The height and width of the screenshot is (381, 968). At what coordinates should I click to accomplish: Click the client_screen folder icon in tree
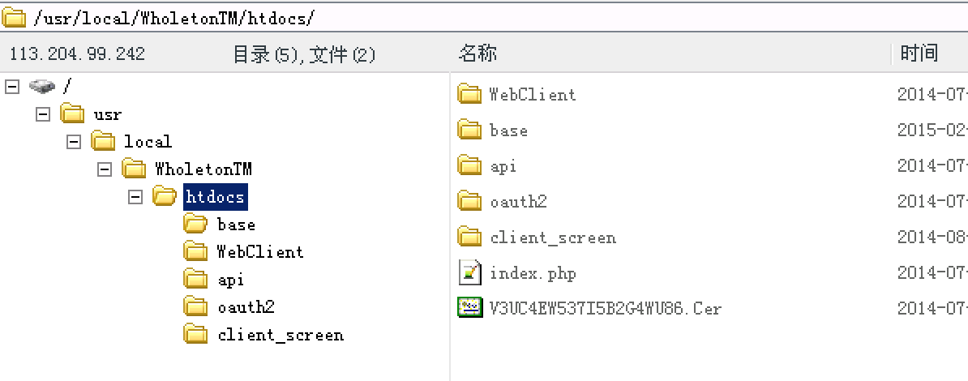click(195, 334)
